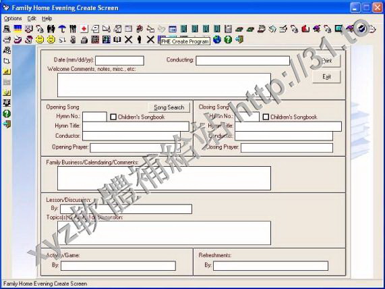
Task: Click the red book toolbar icon
Action: tap(305, 29)
